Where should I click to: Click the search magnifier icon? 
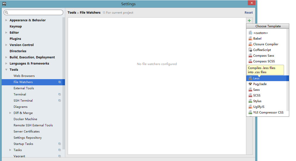tap(7, 12)
